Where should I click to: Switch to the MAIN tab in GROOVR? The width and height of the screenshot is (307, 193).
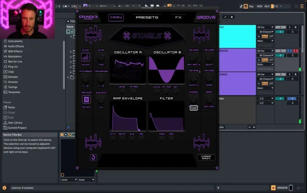coord(116,17)
